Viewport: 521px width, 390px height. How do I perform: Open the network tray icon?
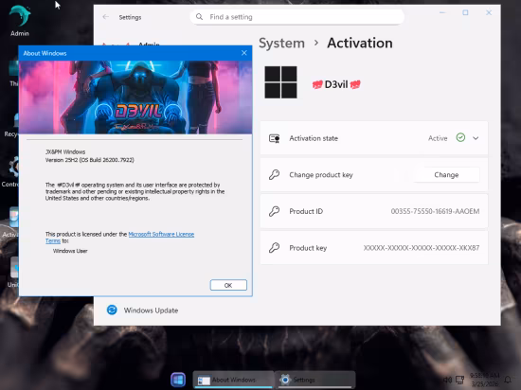tap(459, 380)
